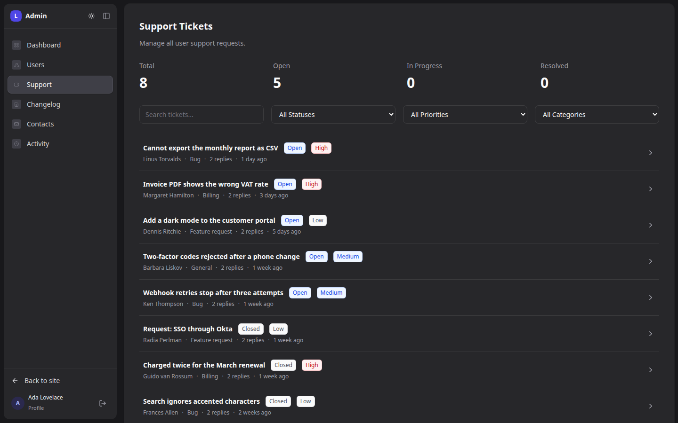
Task: Collapse the sidebar panel icon
Action: click(x=106, y=16)
